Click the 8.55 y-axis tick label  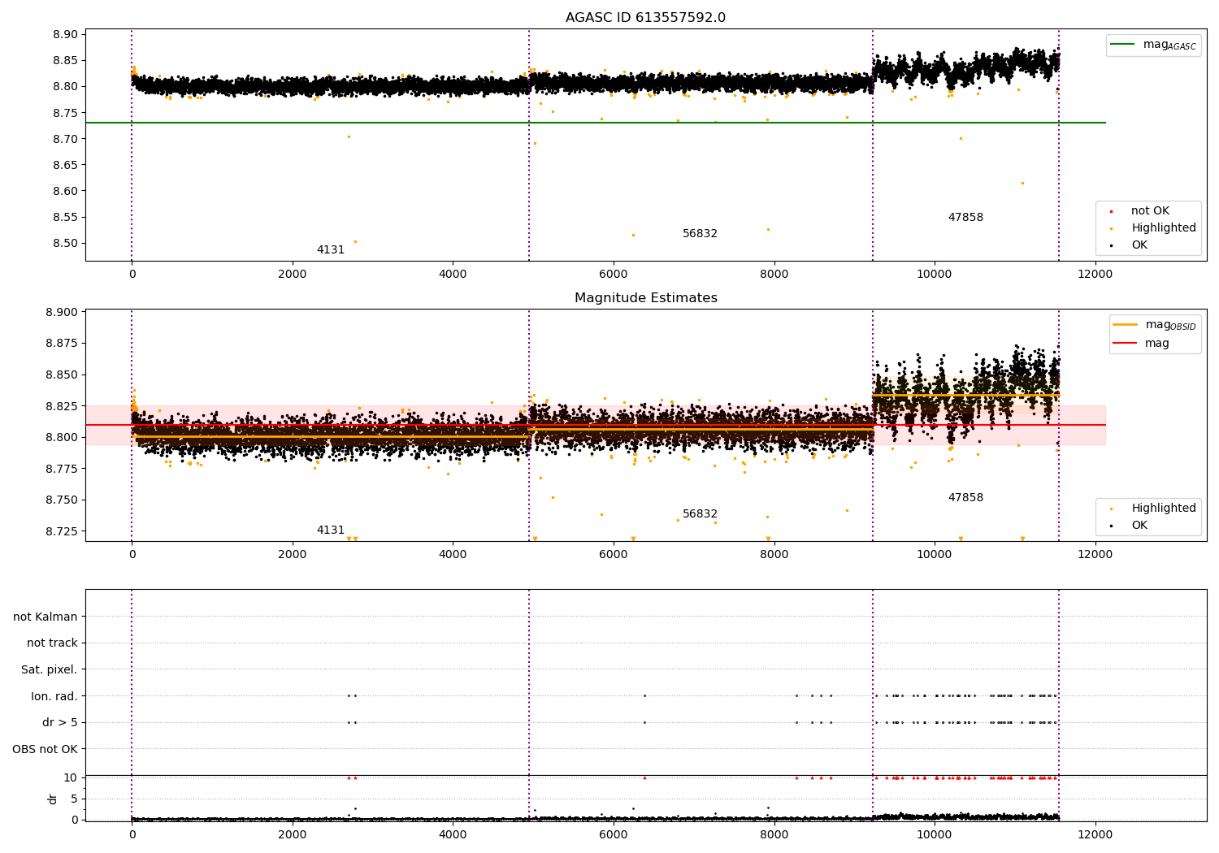pos(65,218)
